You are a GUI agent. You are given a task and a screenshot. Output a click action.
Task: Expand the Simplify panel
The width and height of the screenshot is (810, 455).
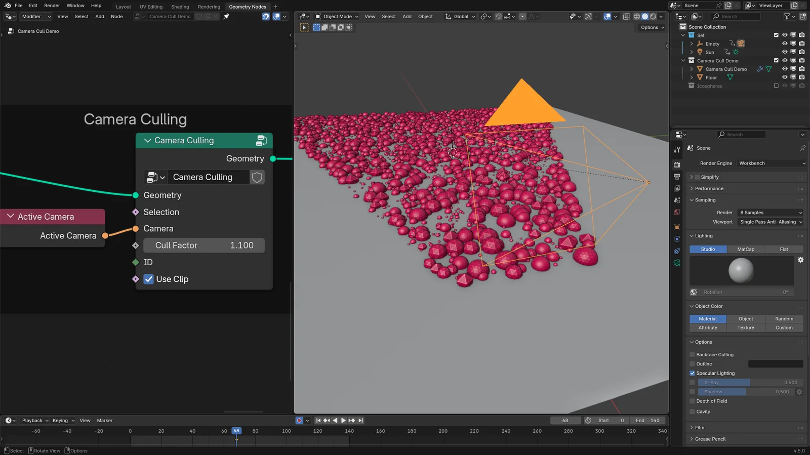pos(692,177)
